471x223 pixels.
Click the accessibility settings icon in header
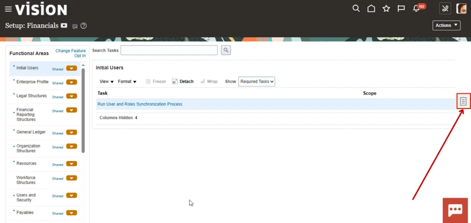[x=445, y=8]
